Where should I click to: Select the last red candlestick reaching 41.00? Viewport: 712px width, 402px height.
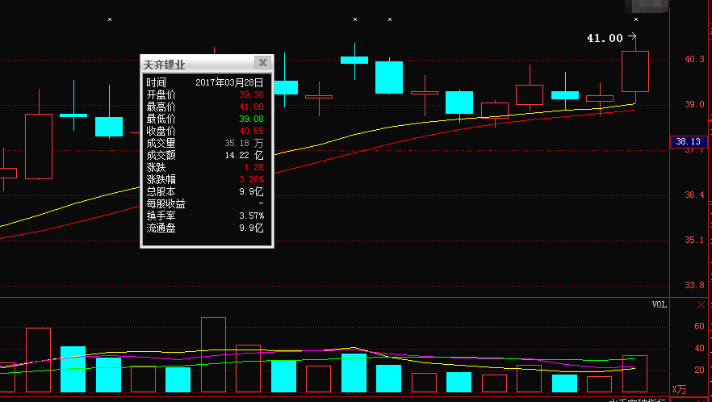[x=635, y=71]
